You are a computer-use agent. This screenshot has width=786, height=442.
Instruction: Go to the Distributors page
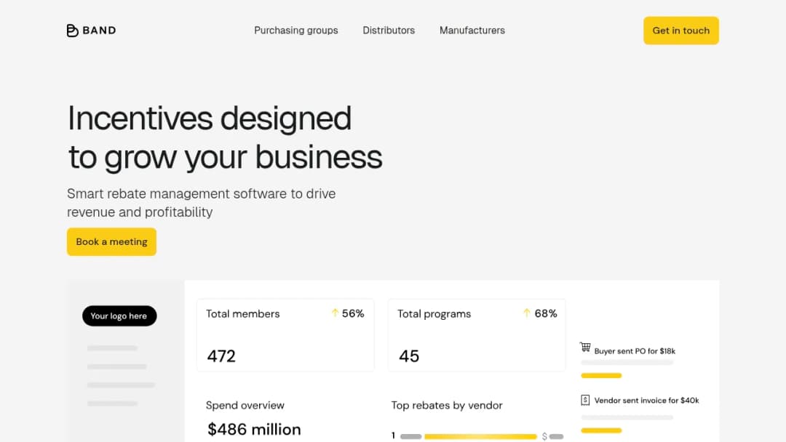pyautogui.click(x=389, y=31)
